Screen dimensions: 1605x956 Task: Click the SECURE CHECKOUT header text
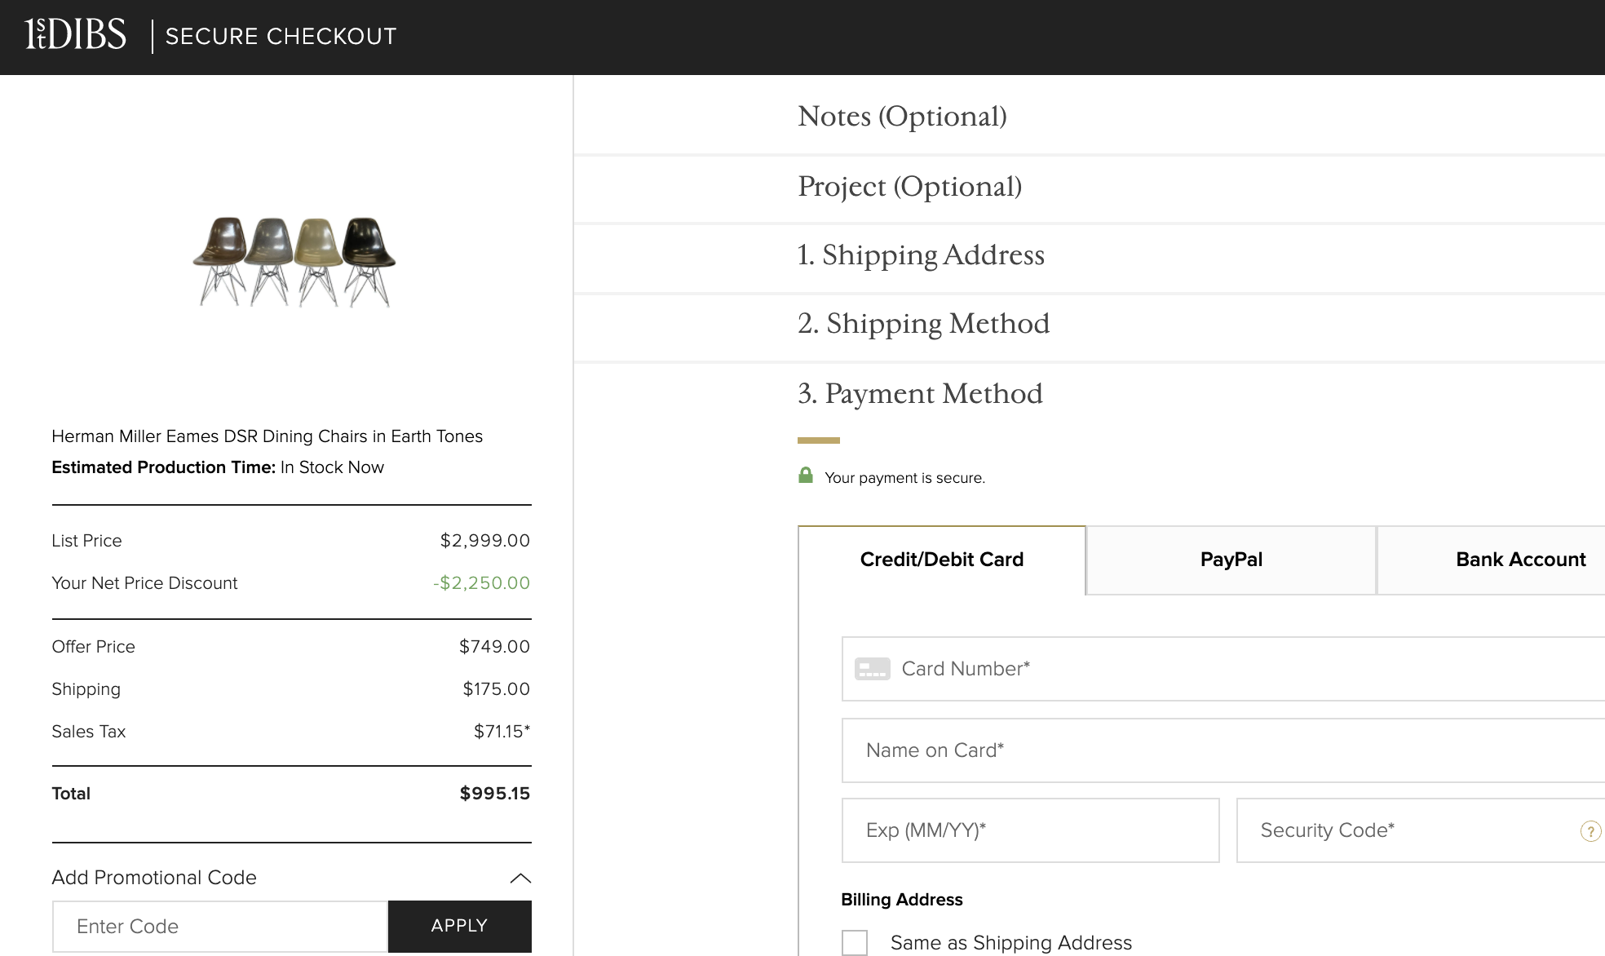tap(281, 37)
